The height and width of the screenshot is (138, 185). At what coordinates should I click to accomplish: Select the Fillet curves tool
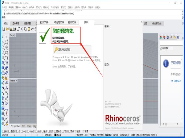point(6,58)
